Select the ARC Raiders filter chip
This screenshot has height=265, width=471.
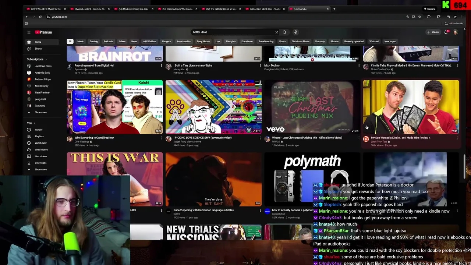click(149, 41)
